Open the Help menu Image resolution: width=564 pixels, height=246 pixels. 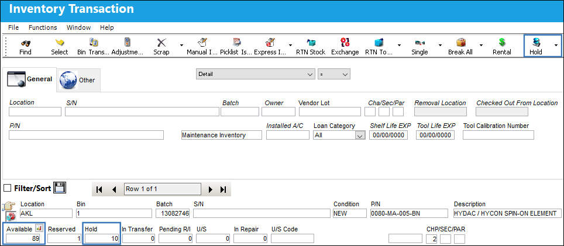[x=107, y=27]
